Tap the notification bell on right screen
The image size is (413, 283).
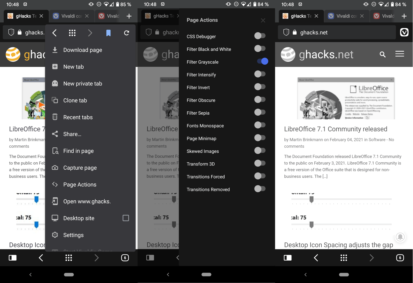pyautogui.click(x=400, y=237)
